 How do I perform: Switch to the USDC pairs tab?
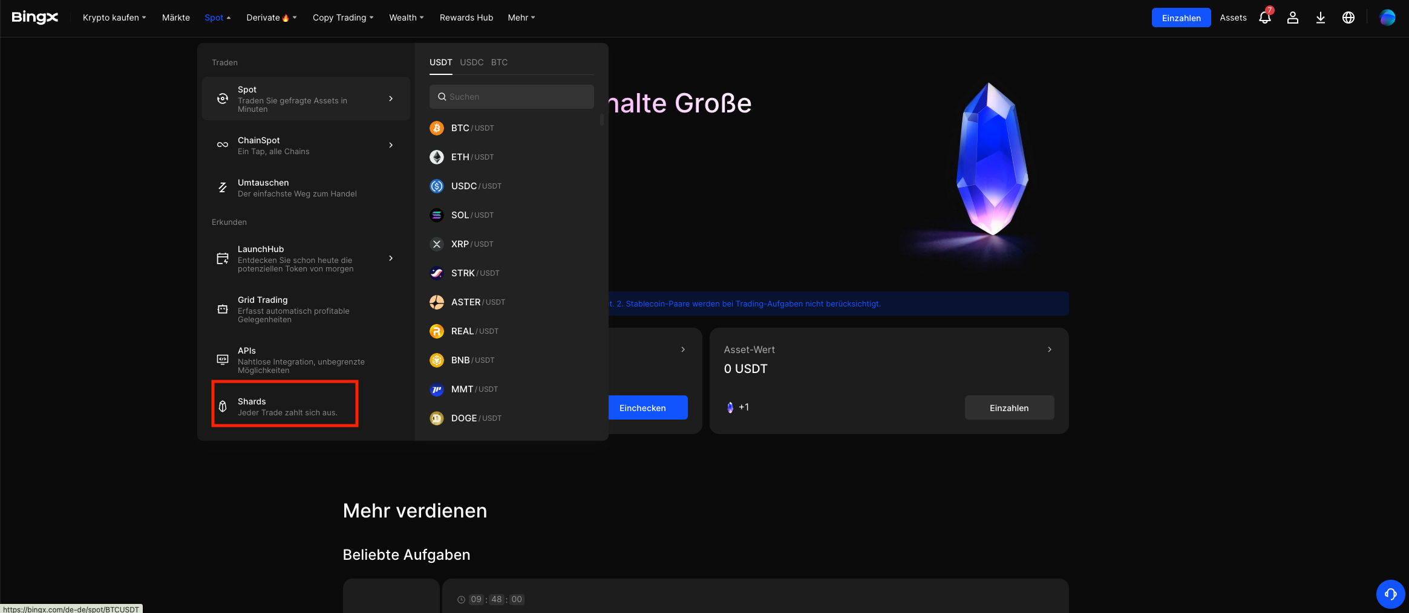(471, 62)
